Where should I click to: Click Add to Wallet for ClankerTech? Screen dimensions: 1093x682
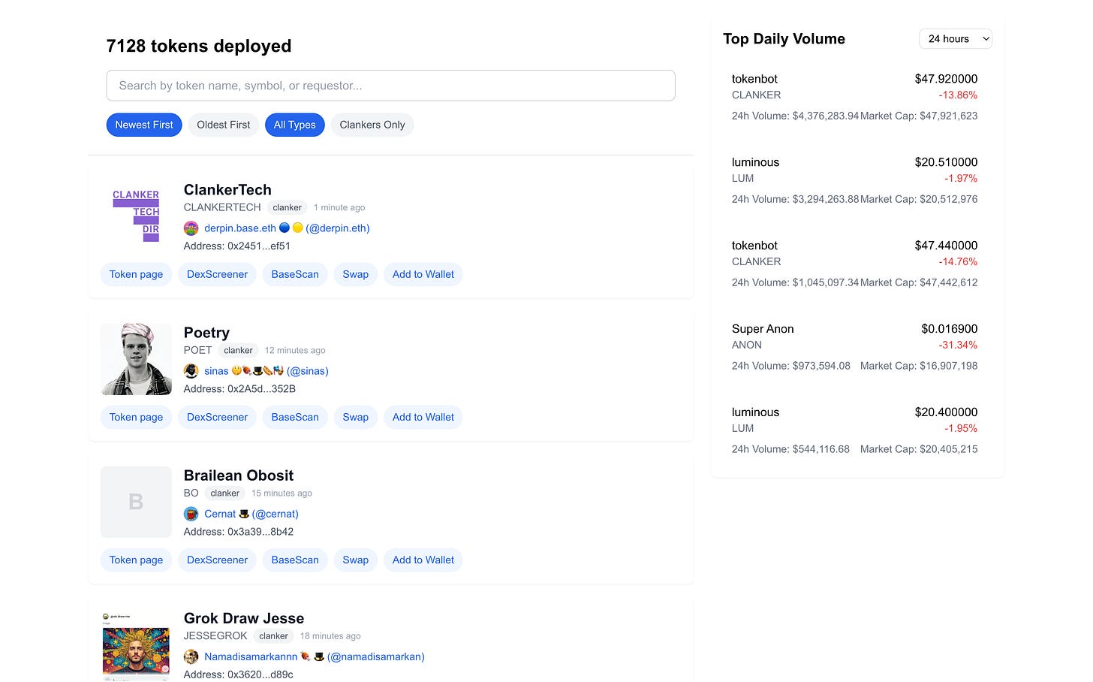423,274
